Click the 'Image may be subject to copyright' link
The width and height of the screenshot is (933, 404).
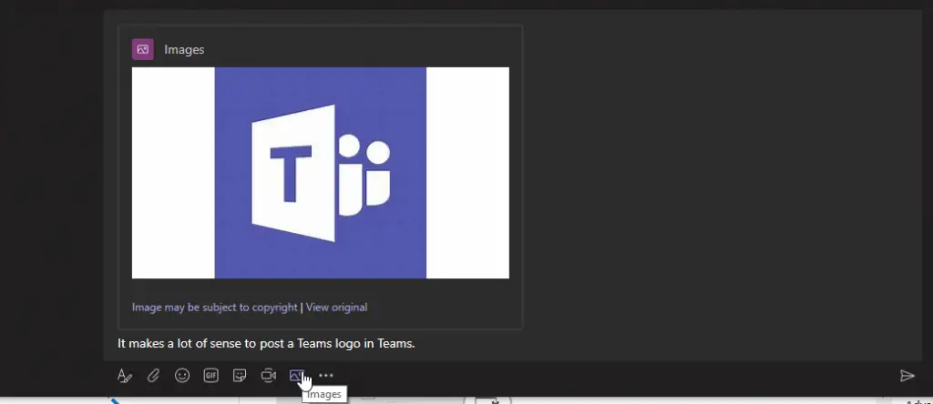pos(215,308)
